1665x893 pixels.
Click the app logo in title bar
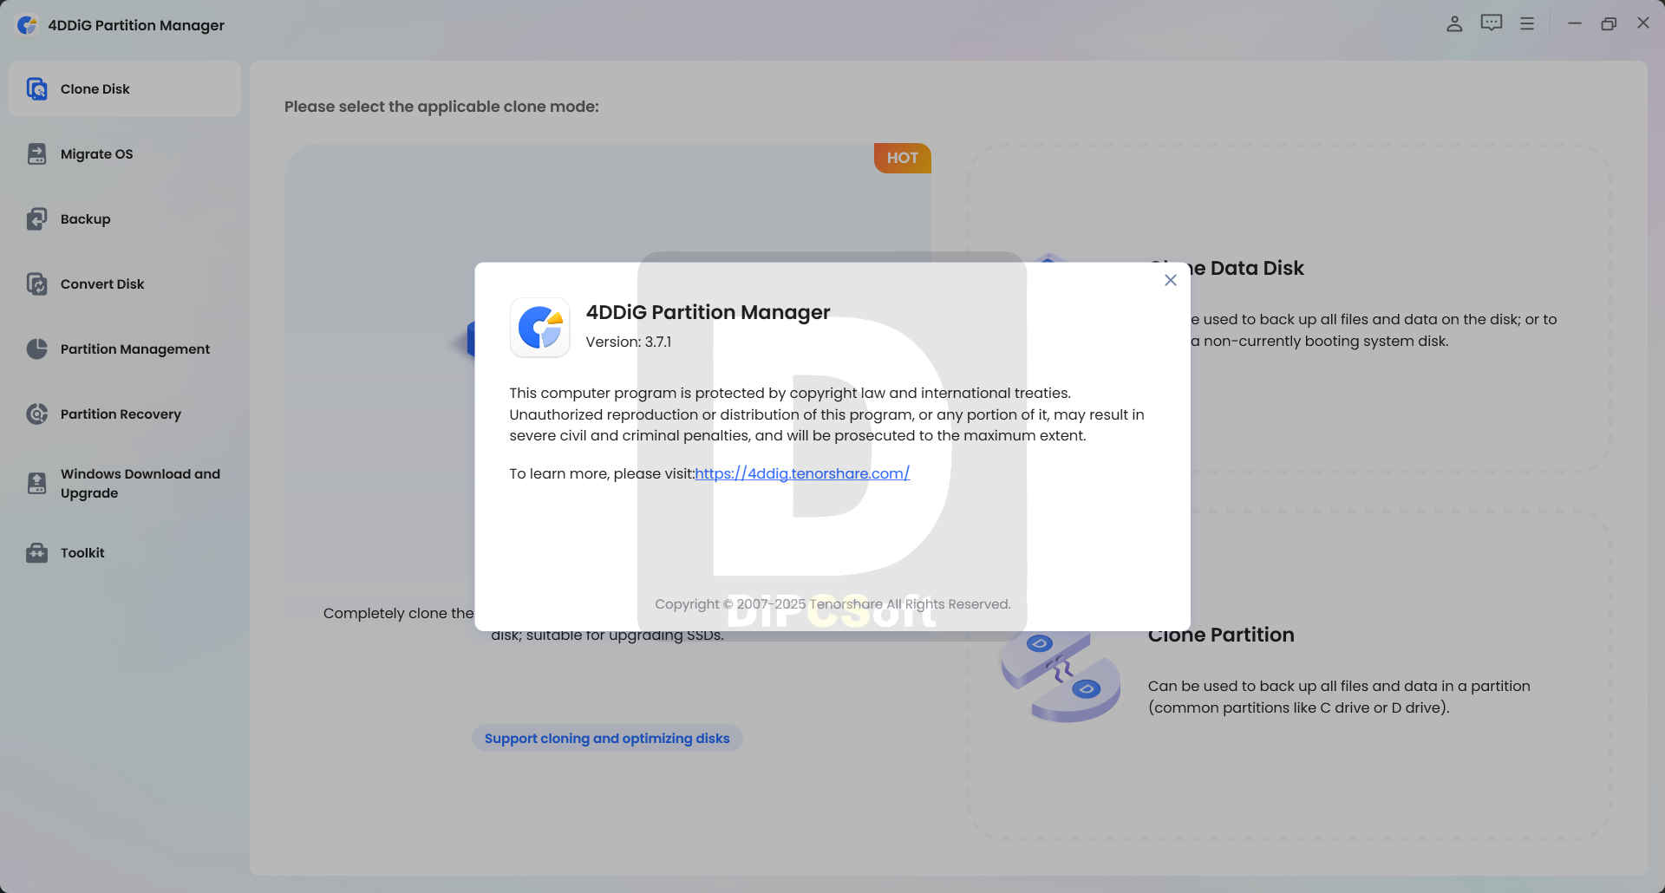pyautogui.click(x=27, y=25)
